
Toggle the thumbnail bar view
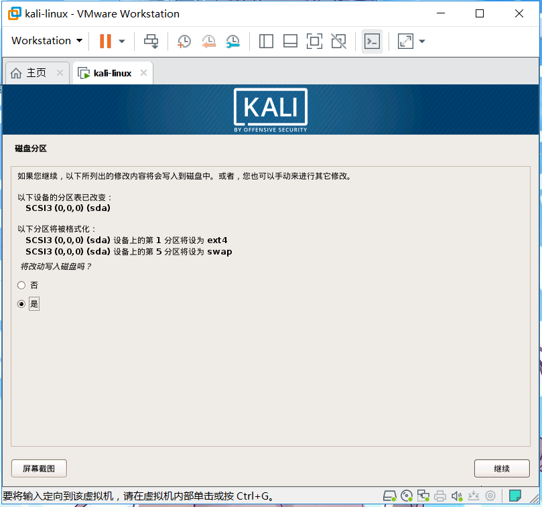(x=290, y=41)
